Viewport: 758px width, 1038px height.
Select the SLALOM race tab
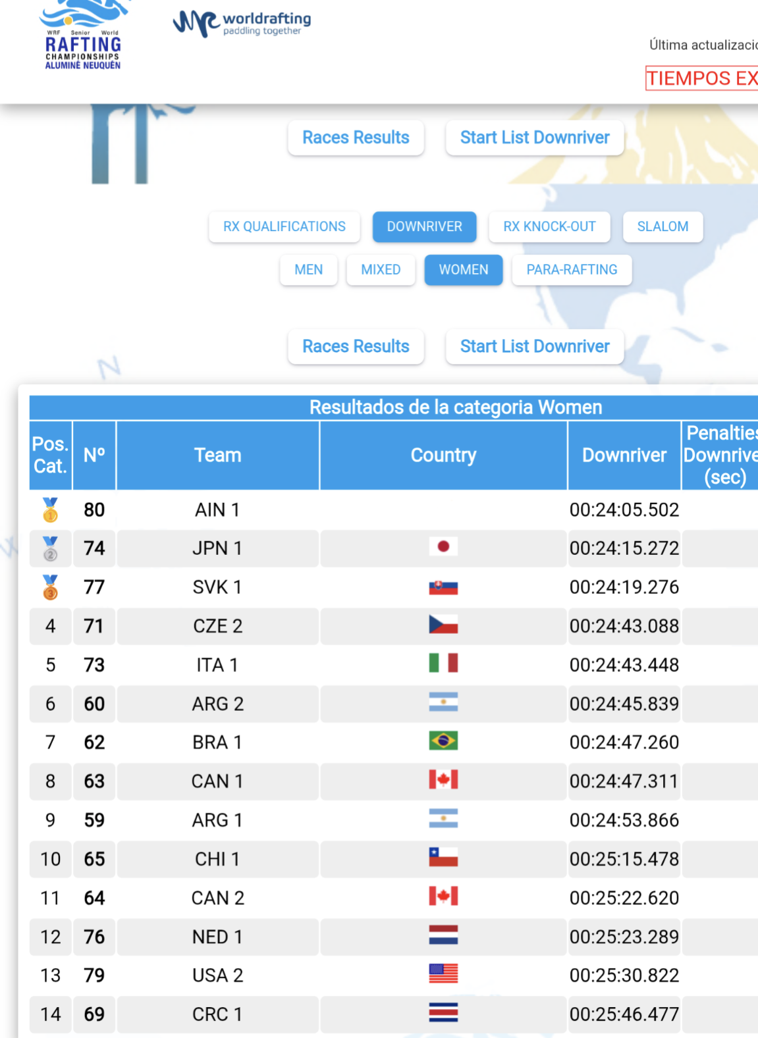[x=662, y=226]
